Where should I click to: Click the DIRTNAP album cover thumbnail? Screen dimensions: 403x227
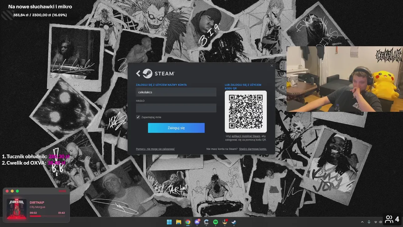(x=16, y=208)
